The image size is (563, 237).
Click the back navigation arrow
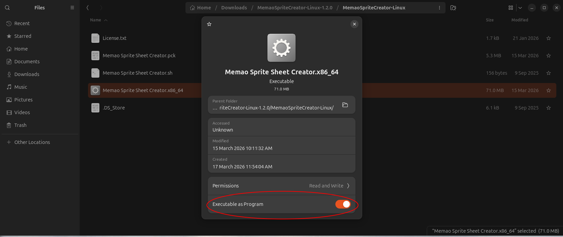point(88,8)
